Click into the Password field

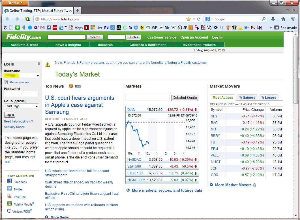pos(21,94)
